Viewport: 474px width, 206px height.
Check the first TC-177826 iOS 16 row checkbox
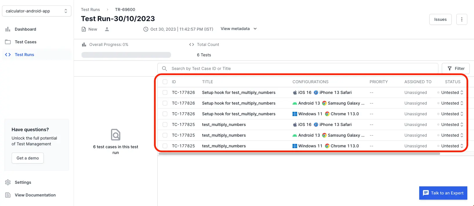click(165, 92)
